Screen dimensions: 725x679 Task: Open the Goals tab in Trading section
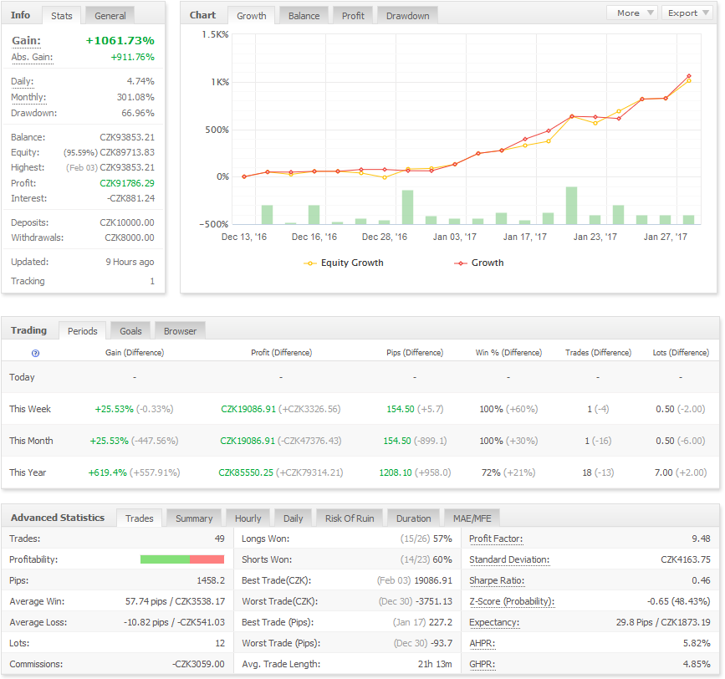(x=130, y=331)
